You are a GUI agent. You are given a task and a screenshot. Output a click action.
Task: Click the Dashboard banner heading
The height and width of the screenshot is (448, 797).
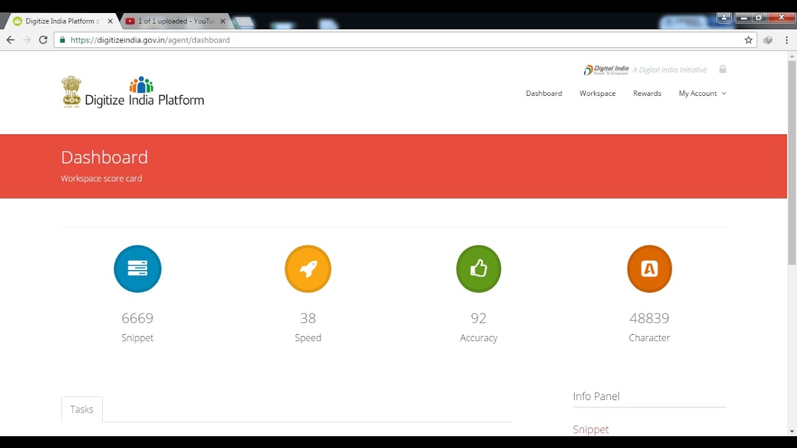click(105, 157)
